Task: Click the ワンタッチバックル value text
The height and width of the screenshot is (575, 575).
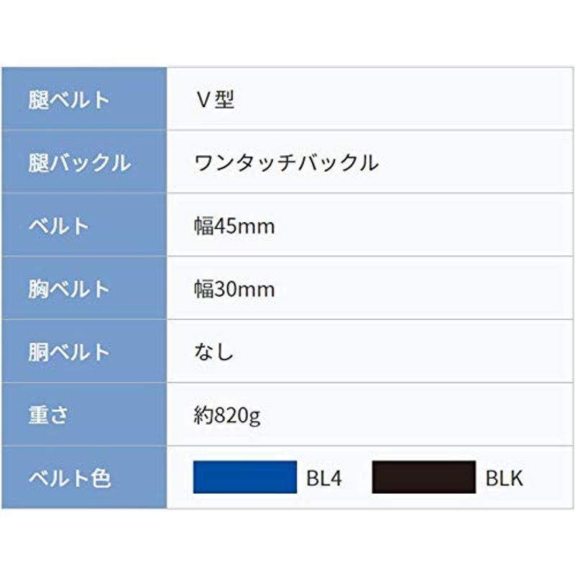Action: pos(286,162)
